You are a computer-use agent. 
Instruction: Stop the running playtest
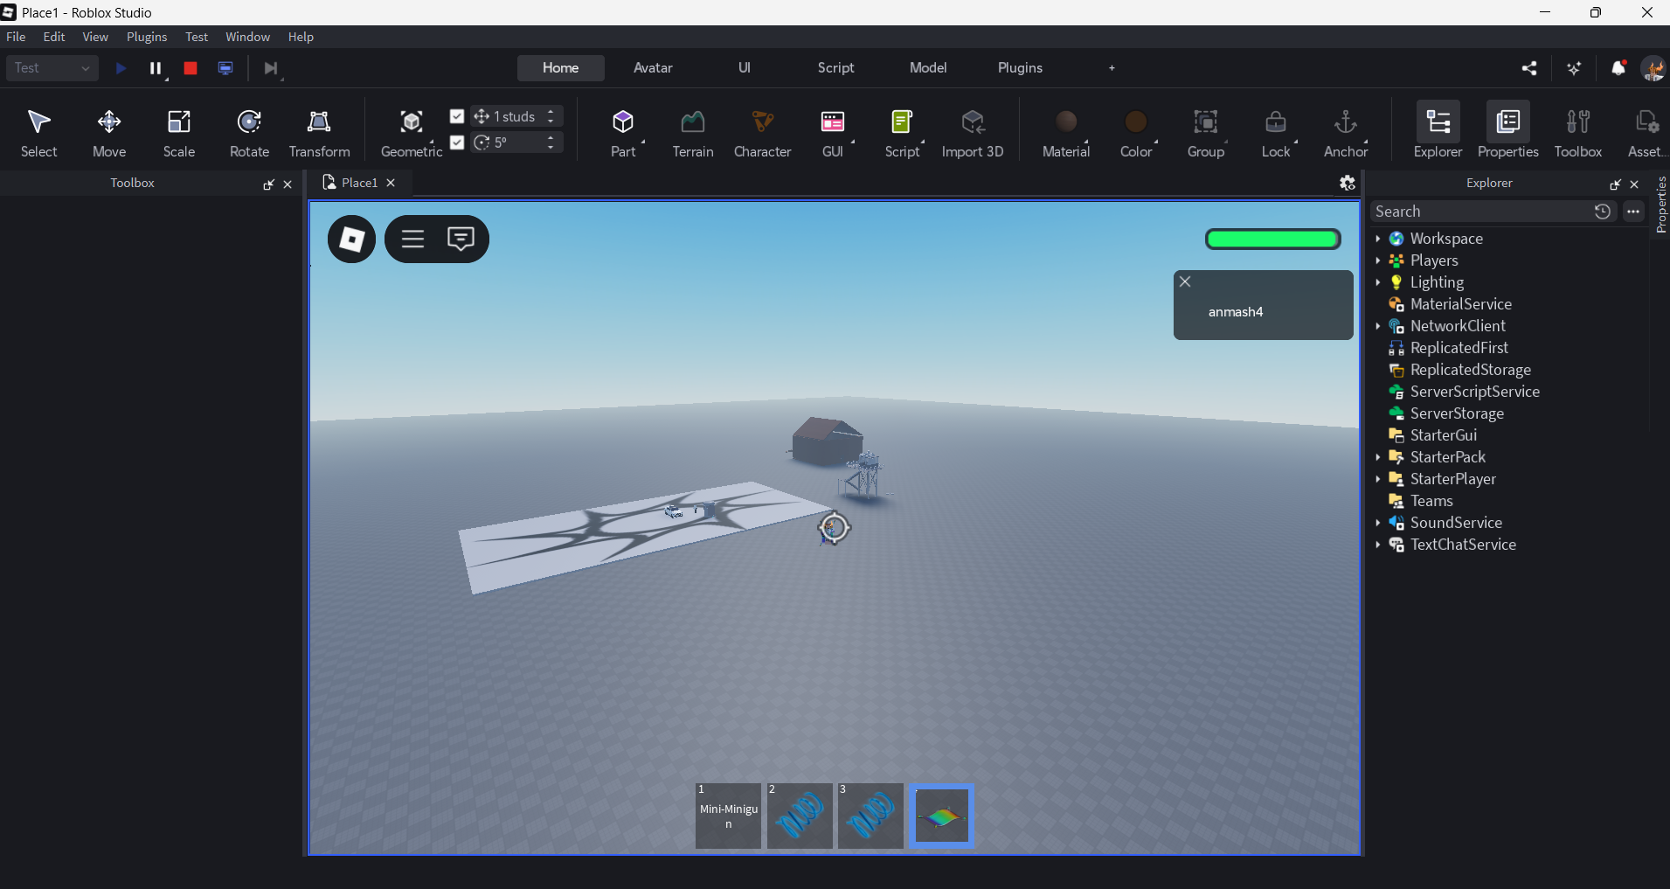(191, 68)
